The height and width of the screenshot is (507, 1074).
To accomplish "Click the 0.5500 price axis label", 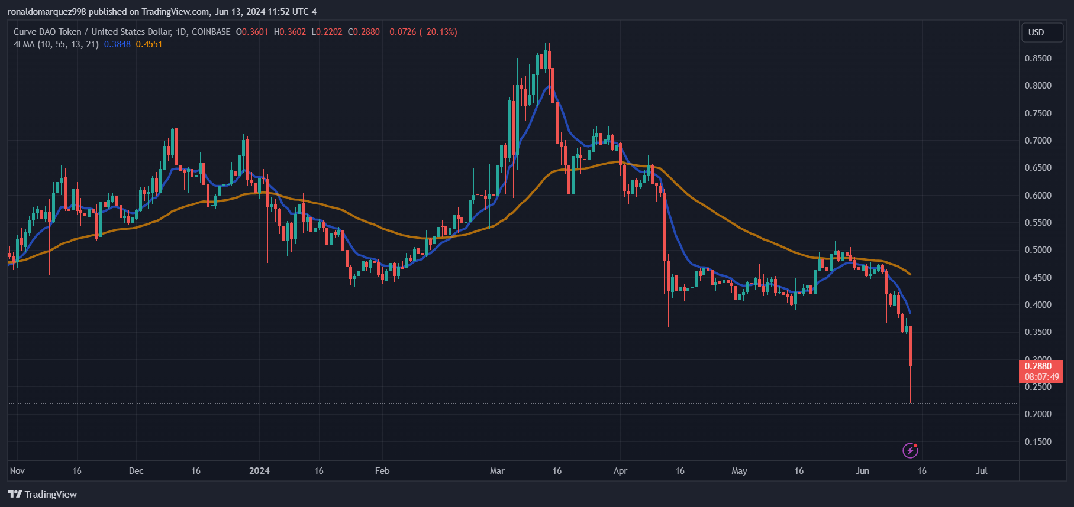I will coord(1038,223).
